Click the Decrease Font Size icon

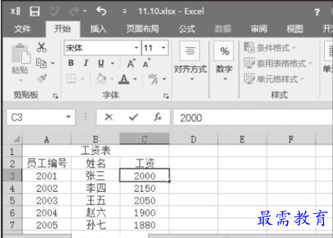(x=147, y=63)
